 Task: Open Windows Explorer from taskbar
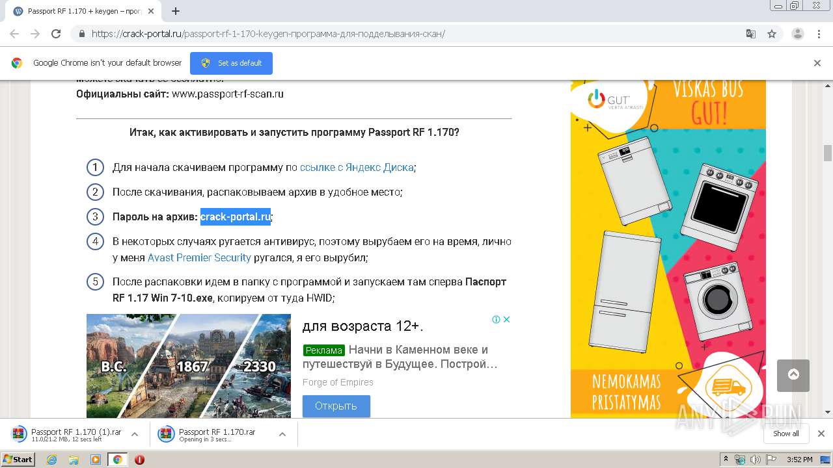[x=74, y=460]
